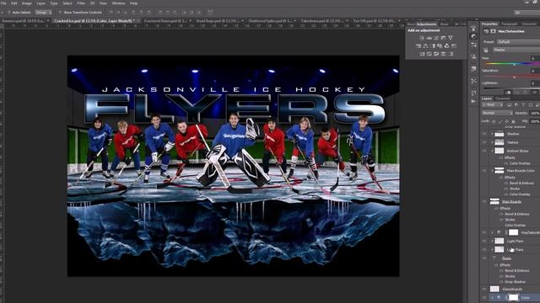Hide the Main Boards Color layer

click(x=483, y=171)
